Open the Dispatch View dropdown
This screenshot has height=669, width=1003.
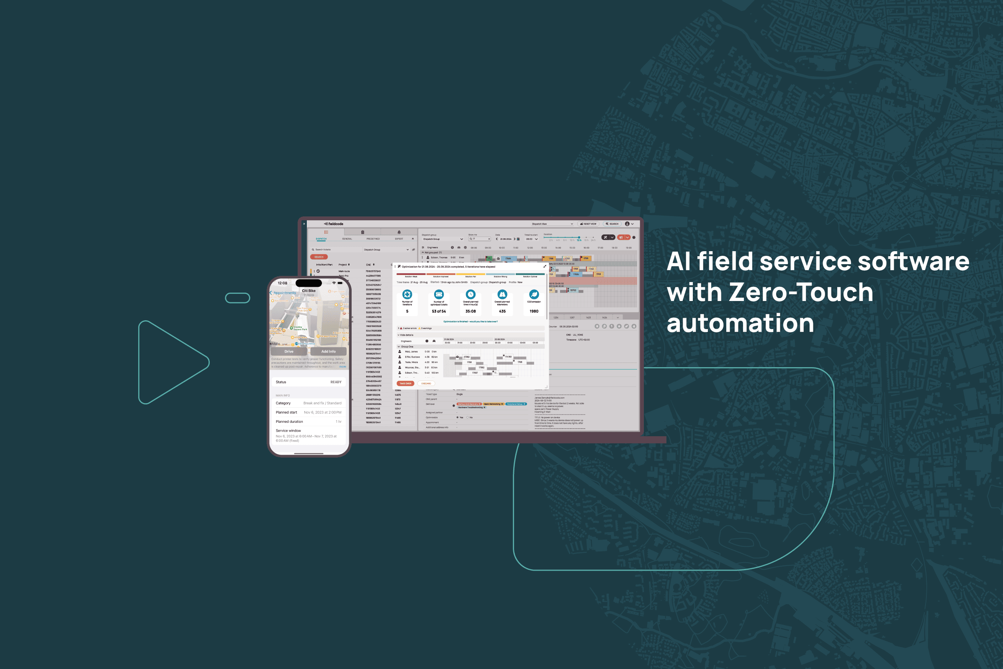(x=552, y=224)
